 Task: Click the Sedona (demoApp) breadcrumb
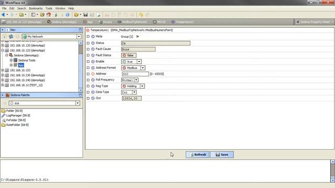pos(62,22)
